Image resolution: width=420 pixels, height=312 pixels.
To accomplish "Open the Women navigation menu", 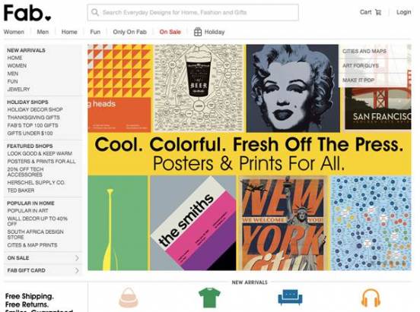I will tap(14, 32).
